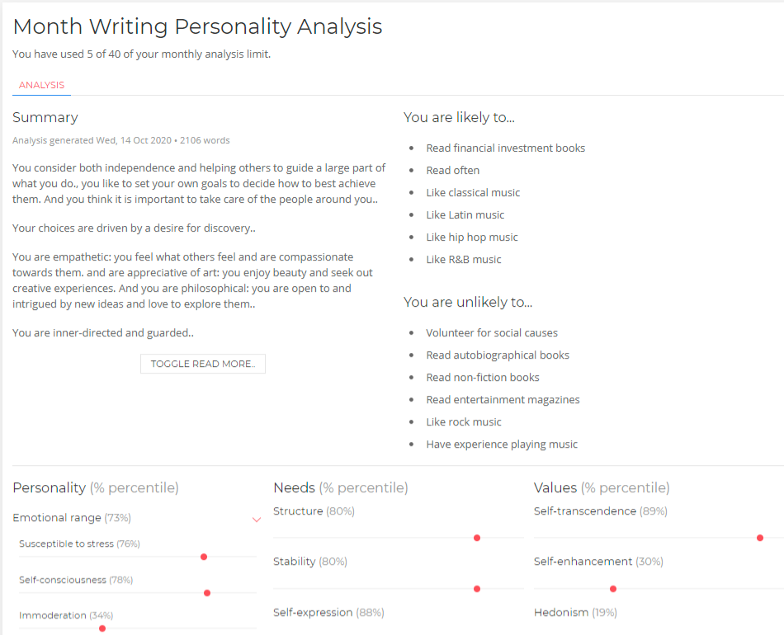Click the Values section header
This screenshot has height=635, width=784.
coord(553,487)
